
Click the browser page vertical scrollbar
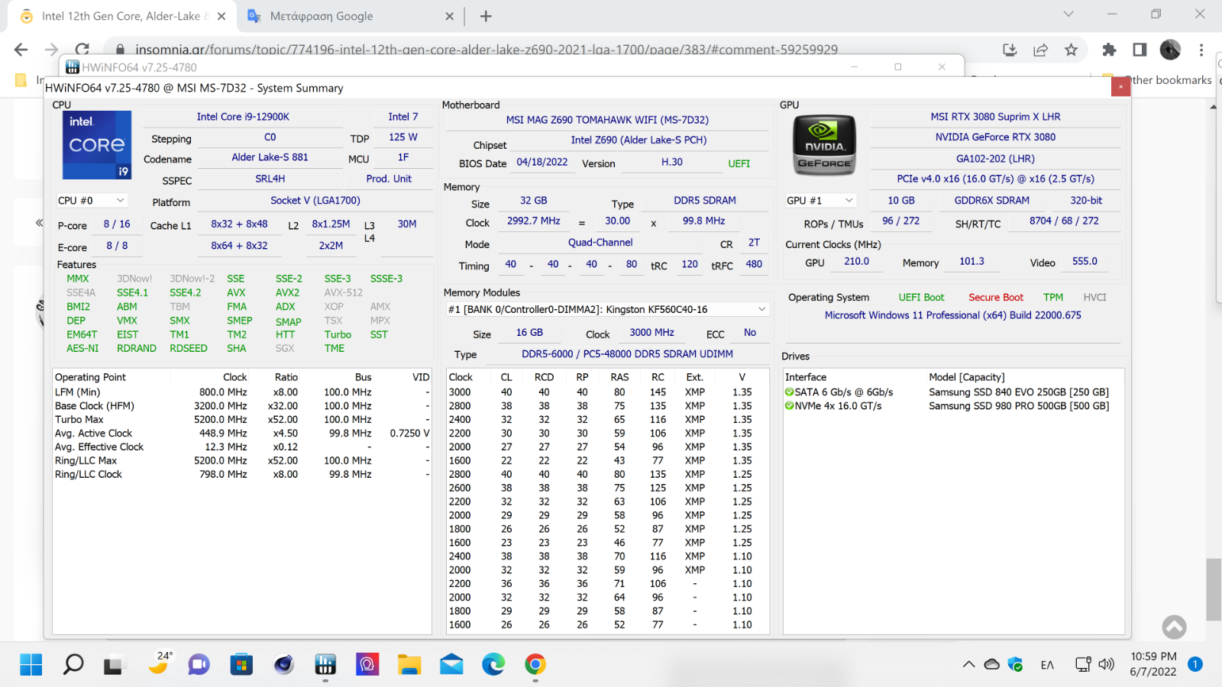click(1213, 589)
